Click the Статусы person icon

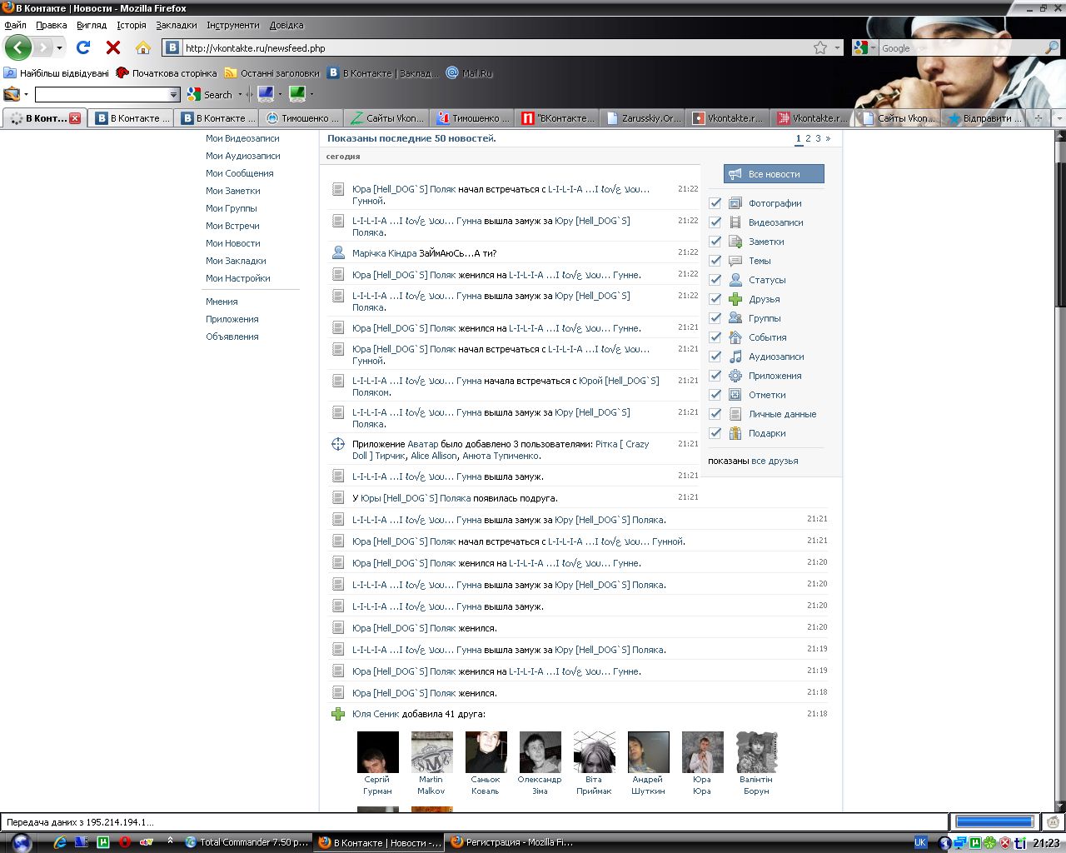(x=735, y=280)
